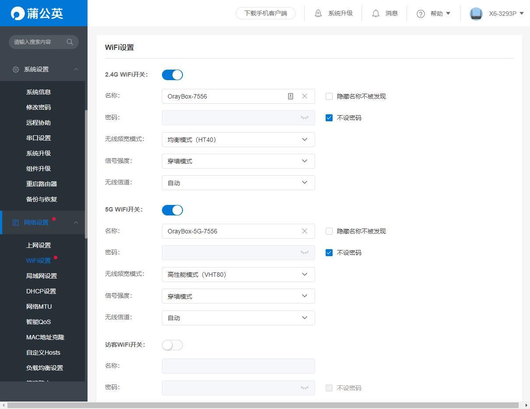This screenshot has height=409, width=530.
Task: Click the system upgrade rocket icon
Action: pyautogui.click(x=318, y=14)
